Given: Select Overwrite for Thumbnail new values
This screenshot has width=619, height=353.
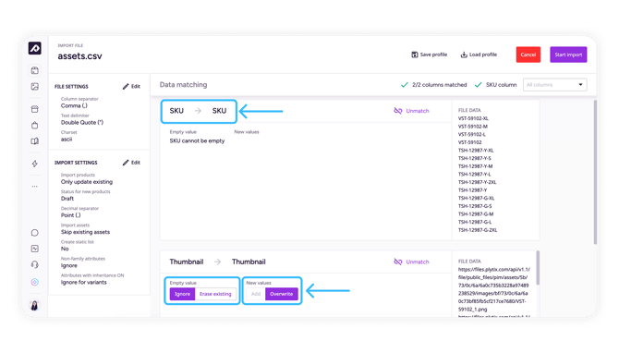Looking at the screenshot, I should click(x=282, y=294).
